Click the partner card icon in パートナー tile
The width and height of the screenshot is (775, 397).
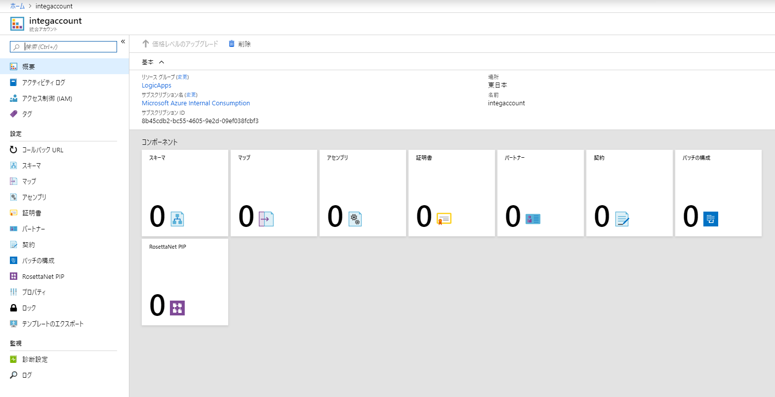point(532,219)
